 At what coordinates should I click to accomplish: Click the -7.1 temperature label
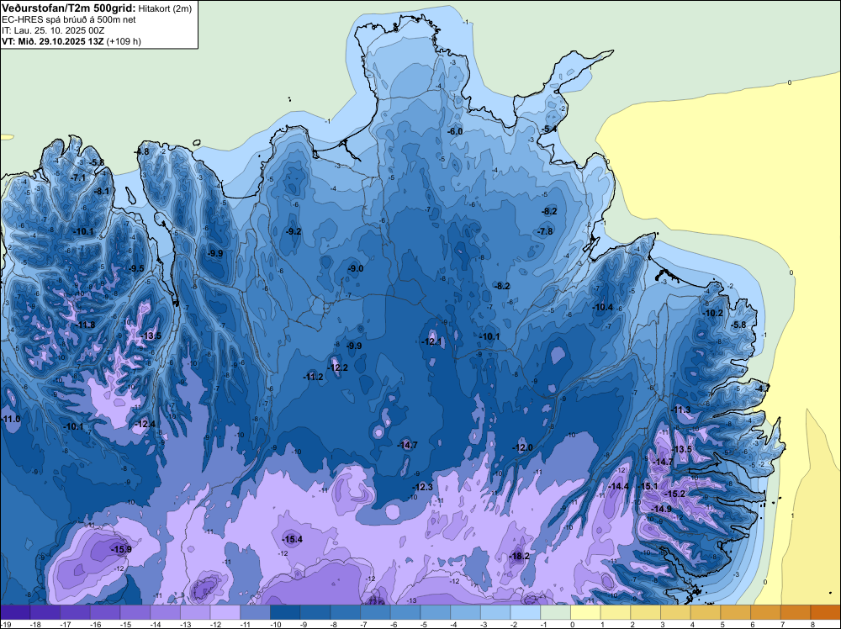point(78,177)
